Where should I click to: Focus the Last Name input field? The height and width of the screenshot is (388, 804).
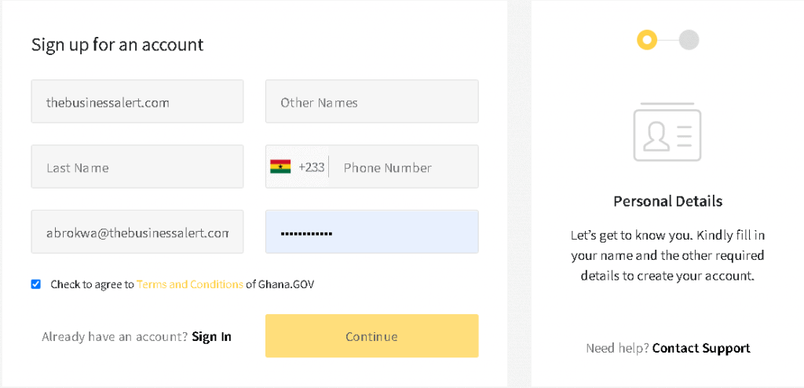click(x=137, y=167)
